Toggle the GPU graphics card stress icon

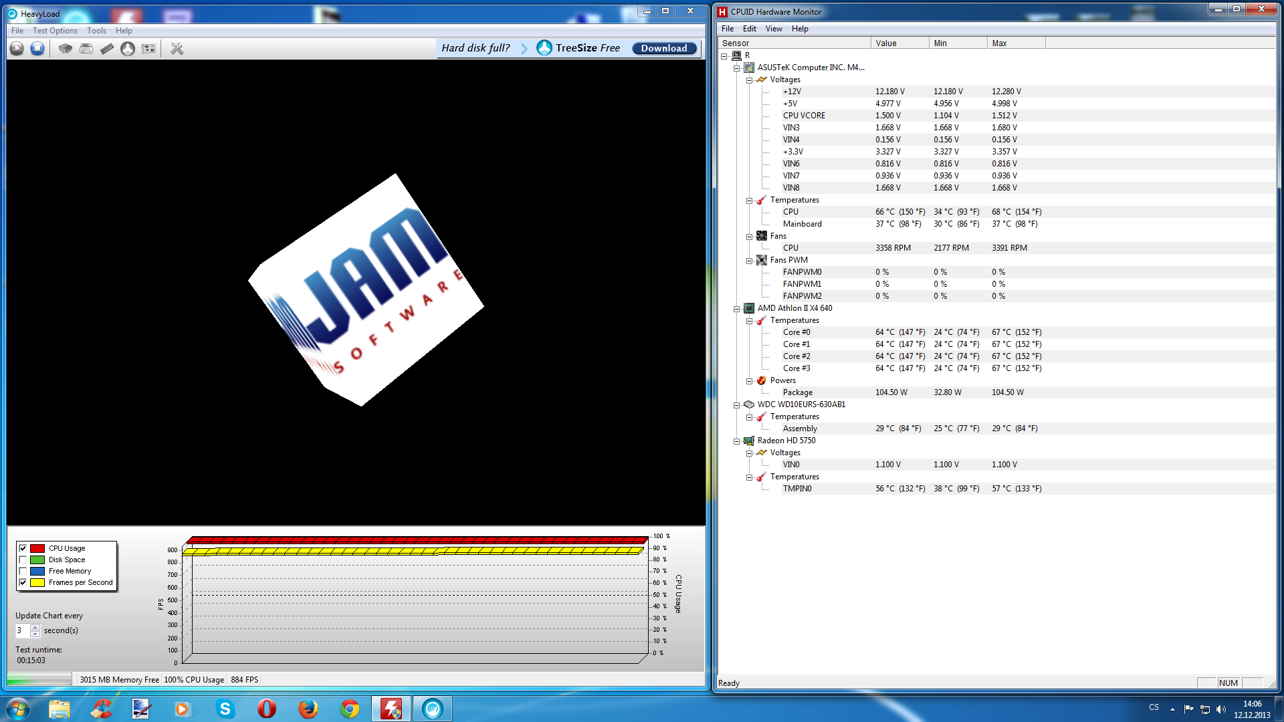pos(148,48)
